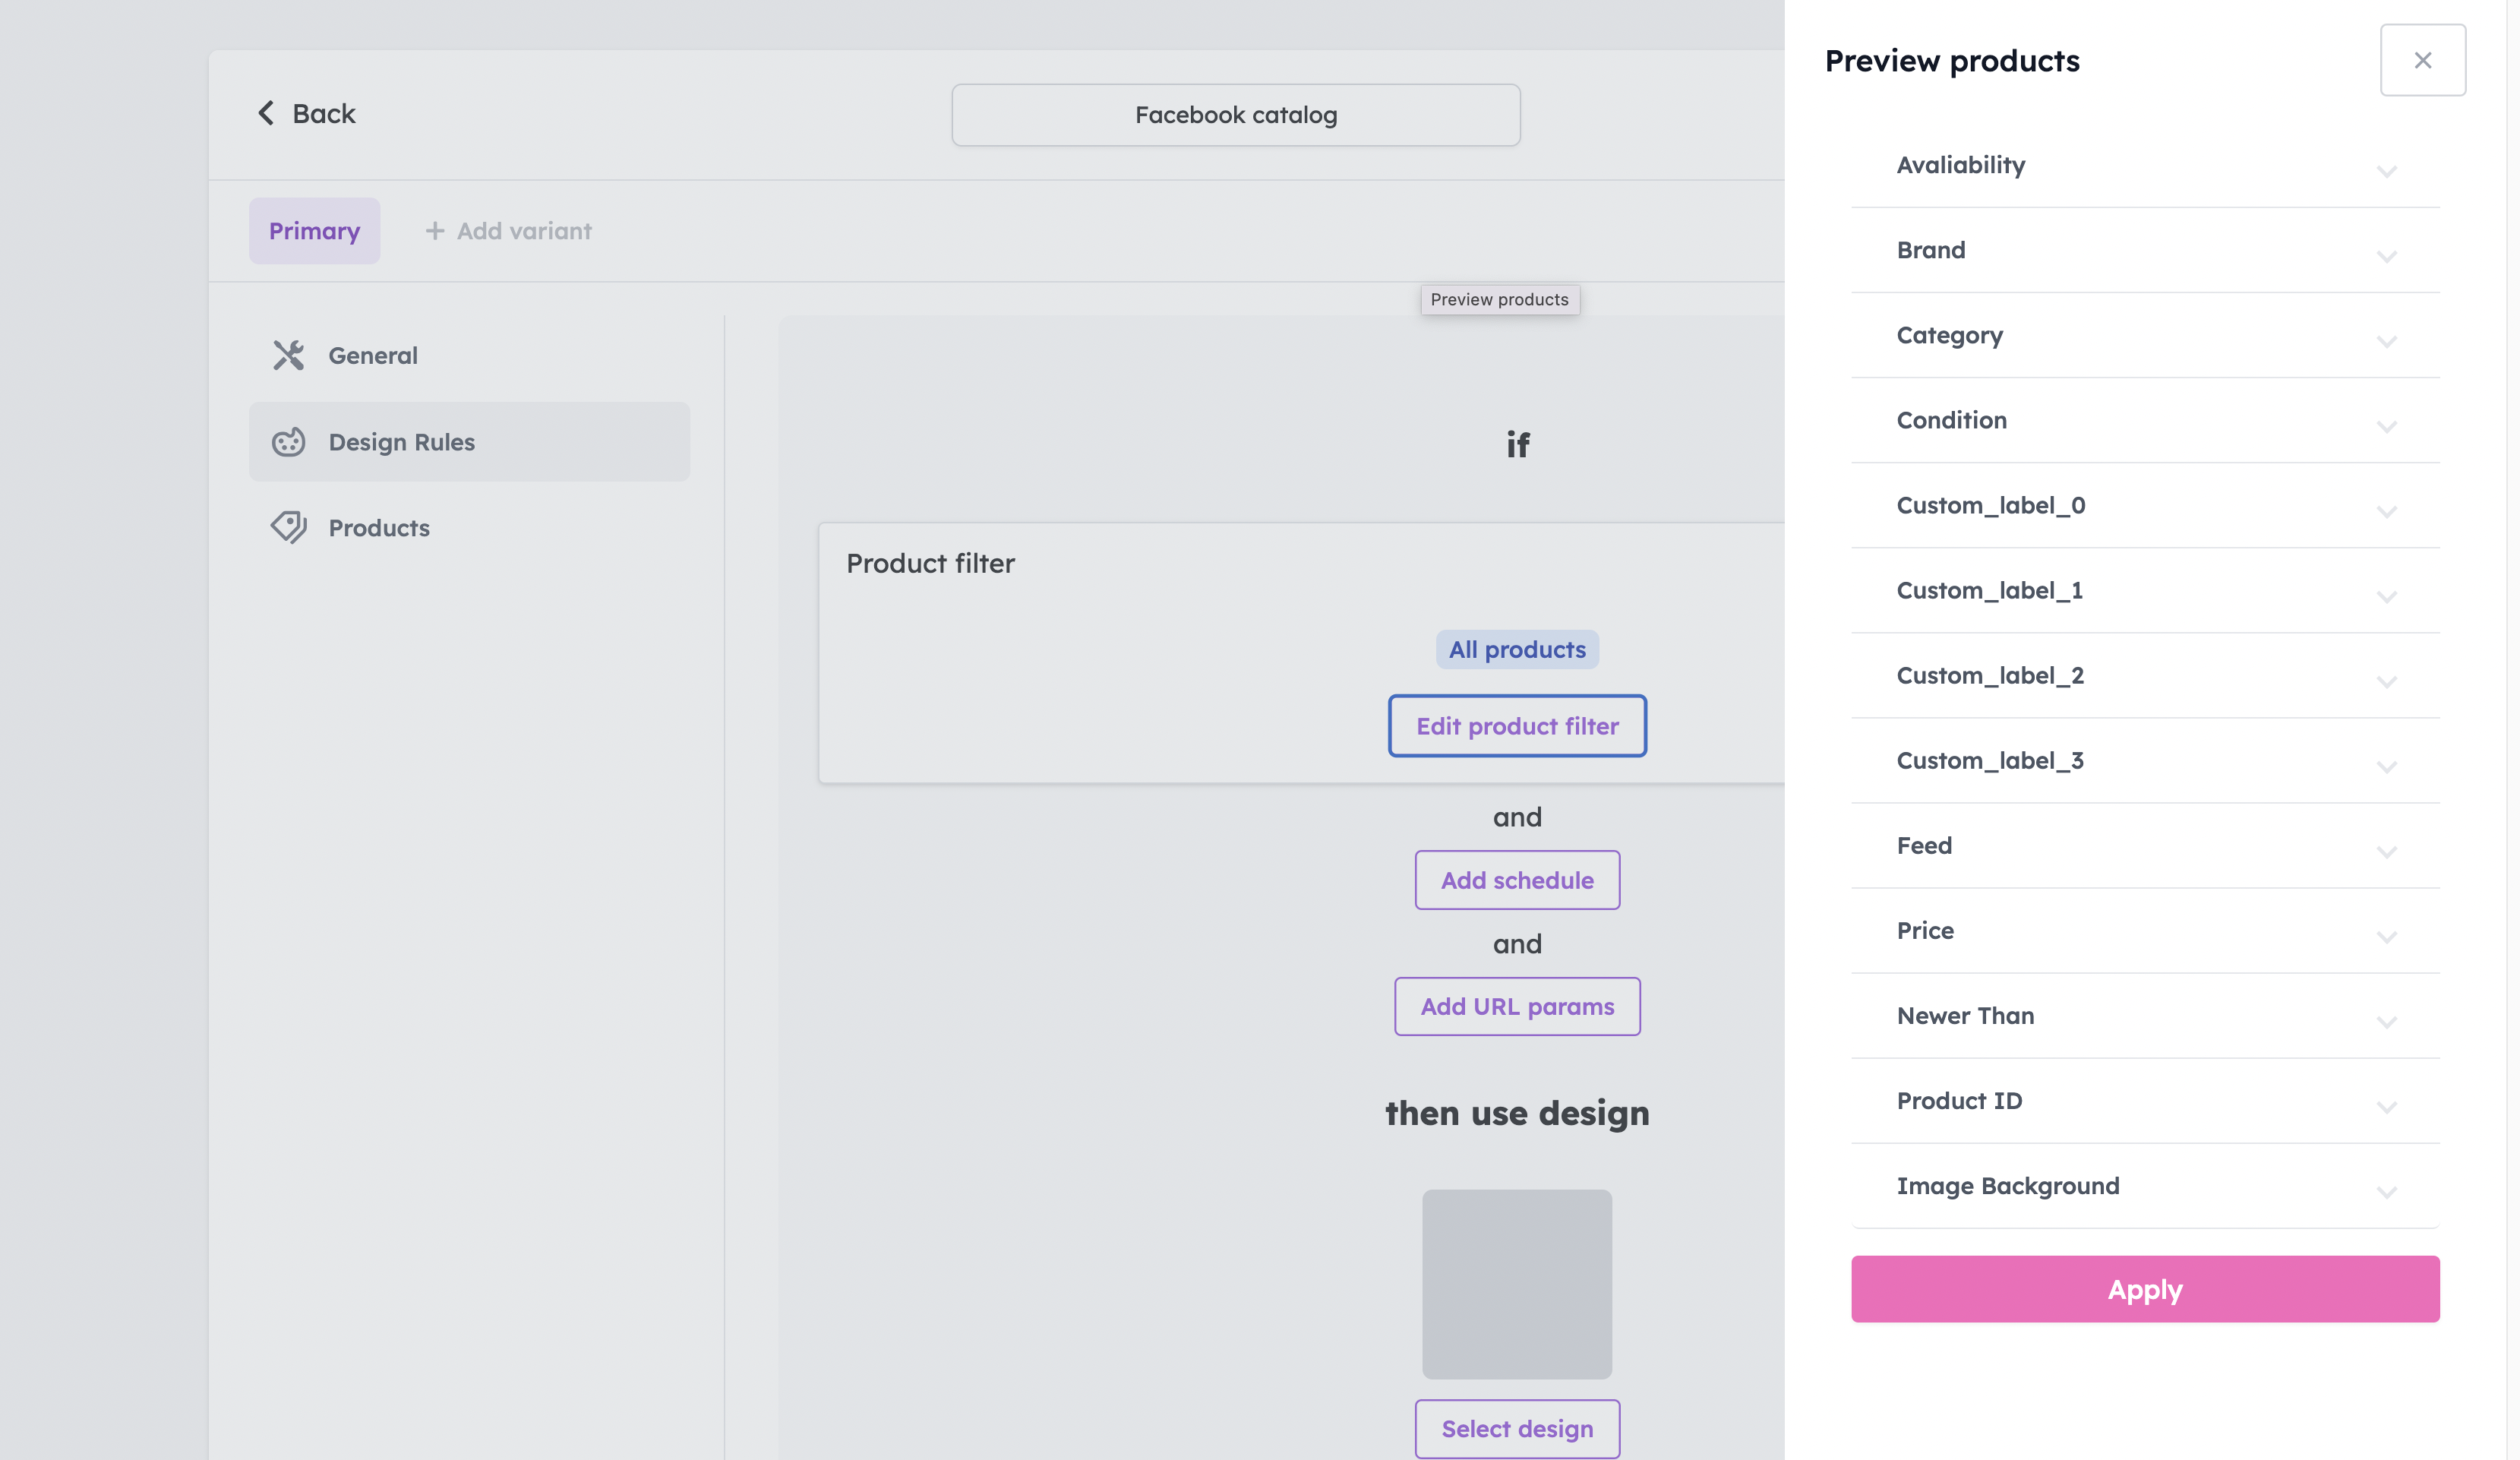Image resolution: width=2520 pixels, height=1460 pixels.
Task: Click the Products tag icon
Action: click(x=288, y=527)
